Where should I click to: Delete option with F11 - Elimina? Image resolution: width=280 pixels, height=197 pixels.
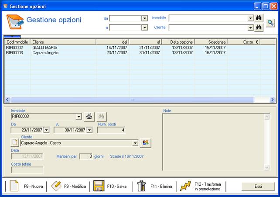click(154, 186)
